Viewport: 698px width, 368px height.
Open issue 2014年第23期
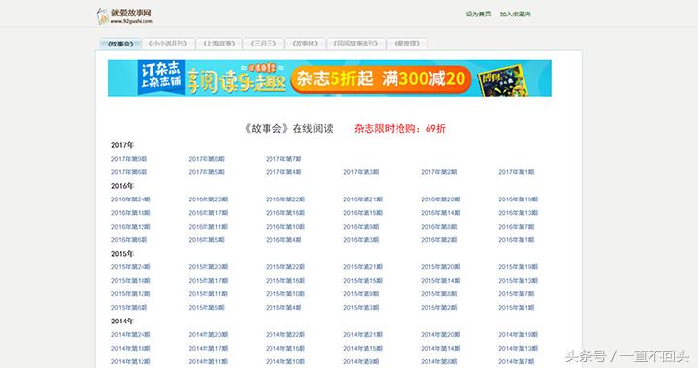(207, 335)
